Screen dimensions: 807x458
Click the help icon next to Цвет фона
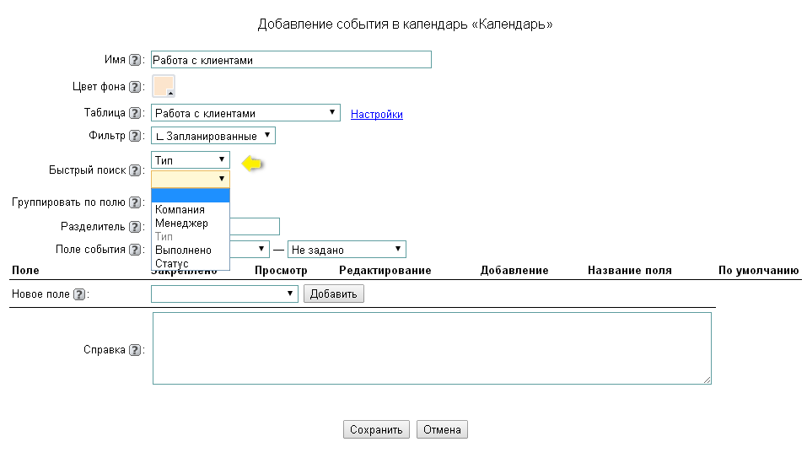point(135,87)
